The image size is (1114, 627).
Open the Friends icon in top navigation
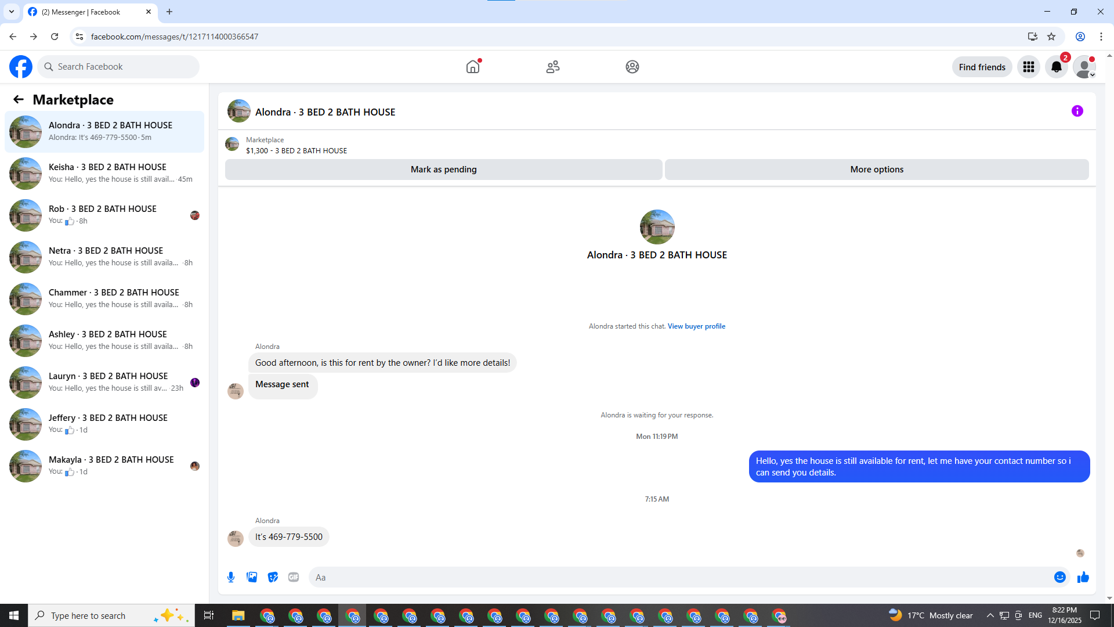point(553,67)
